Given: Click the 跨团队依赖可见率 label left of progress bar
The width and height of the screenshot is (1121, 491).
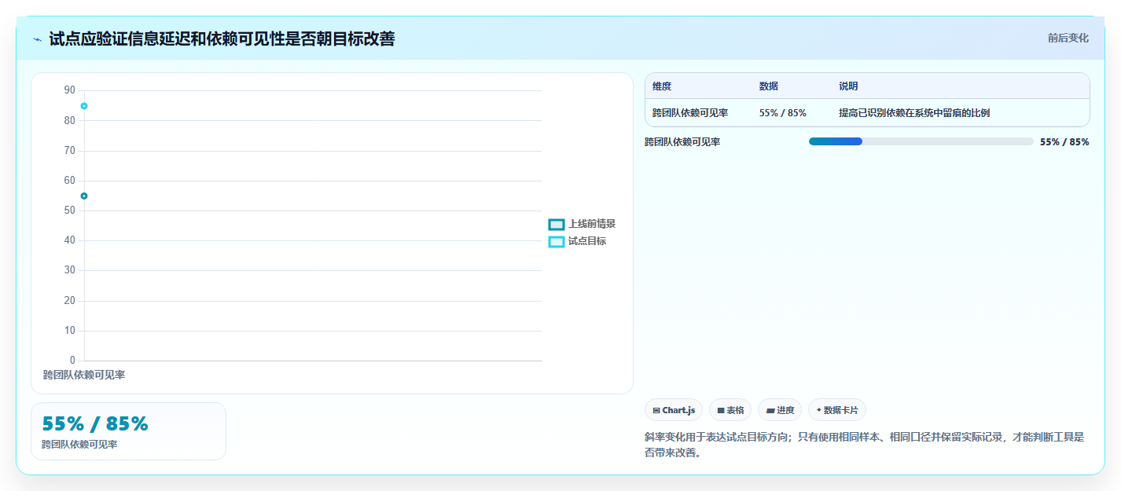Looking at the screenshot, I should click(x=682, y=142).
